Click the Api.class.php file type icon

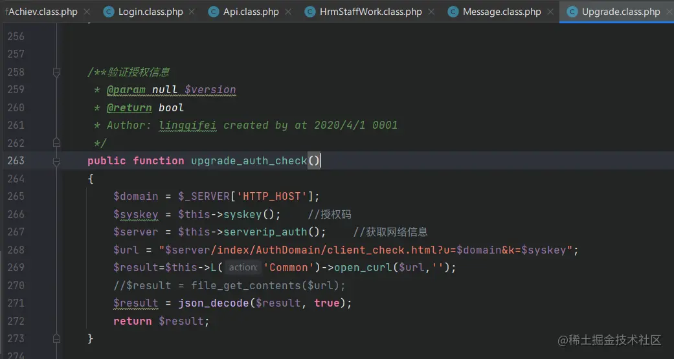click(x=214, y=12)
